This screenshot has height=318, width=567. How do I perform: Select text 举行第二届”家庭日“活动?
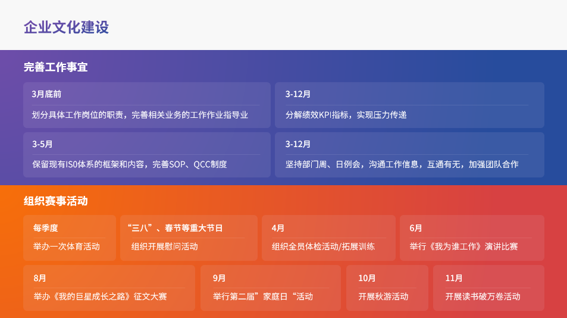point(263,297)
